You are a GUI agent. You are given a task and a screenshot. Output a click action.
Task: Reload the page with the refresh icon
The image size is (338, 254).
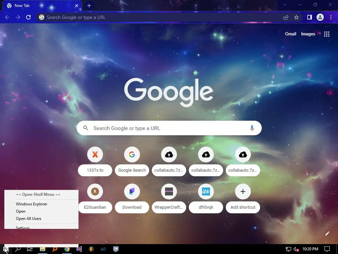(28, 17)
